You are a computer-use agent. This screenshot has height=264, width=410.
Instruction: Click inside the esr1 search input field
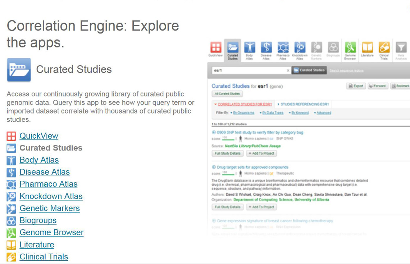pyautogui.click(x=248, y=71)
